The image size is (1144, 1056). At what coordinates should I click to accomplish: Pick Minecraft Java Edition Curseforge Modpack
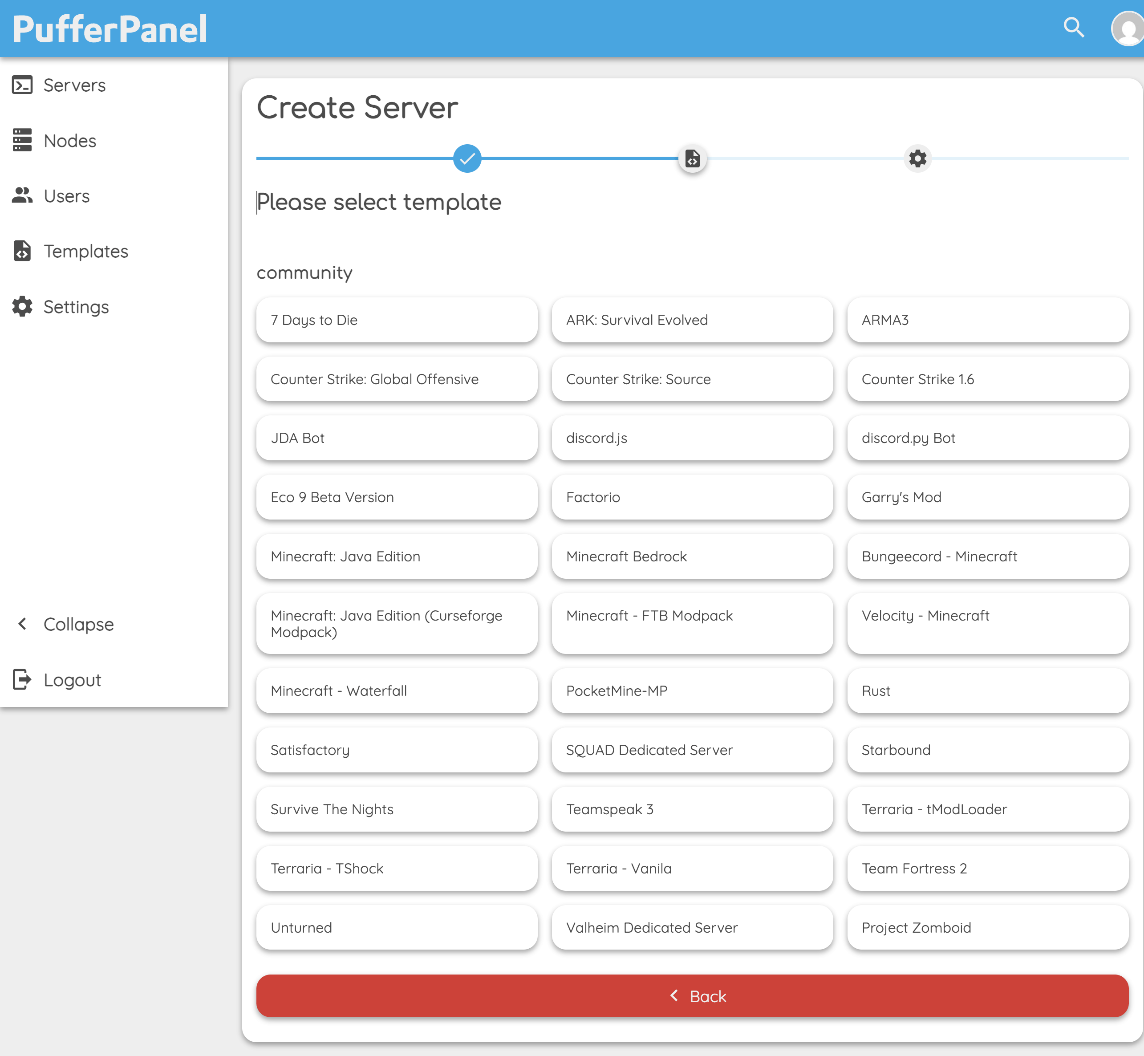click(397, 623)
